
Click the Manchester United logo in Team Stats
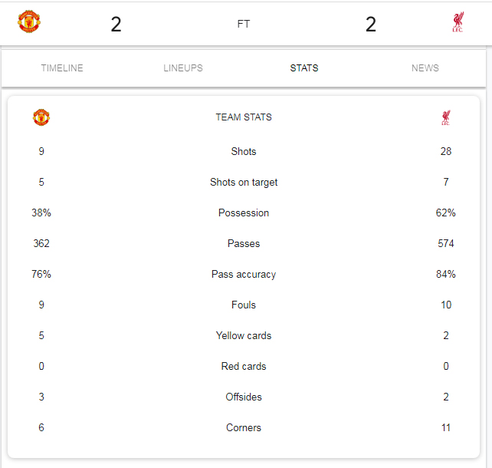pos(41,117)
